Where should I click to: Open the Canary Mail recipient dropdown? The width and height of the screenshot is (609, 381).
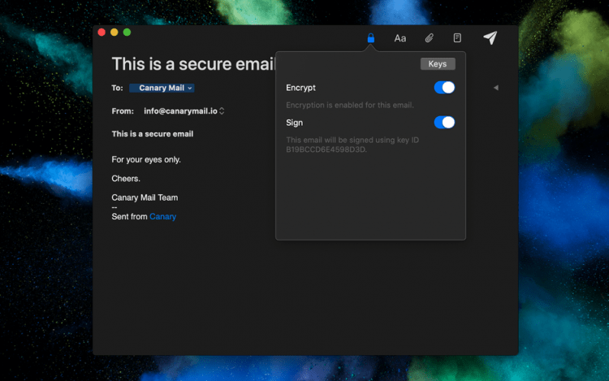[162, 88]
